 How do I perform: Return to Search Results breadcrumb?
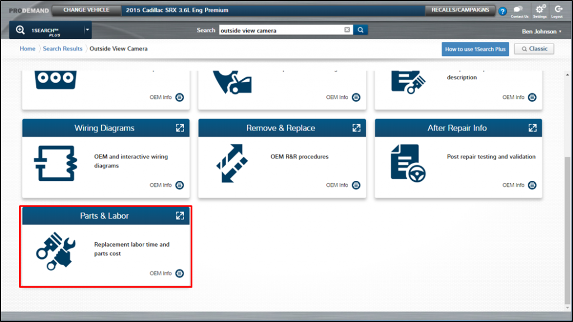[63, 49]
